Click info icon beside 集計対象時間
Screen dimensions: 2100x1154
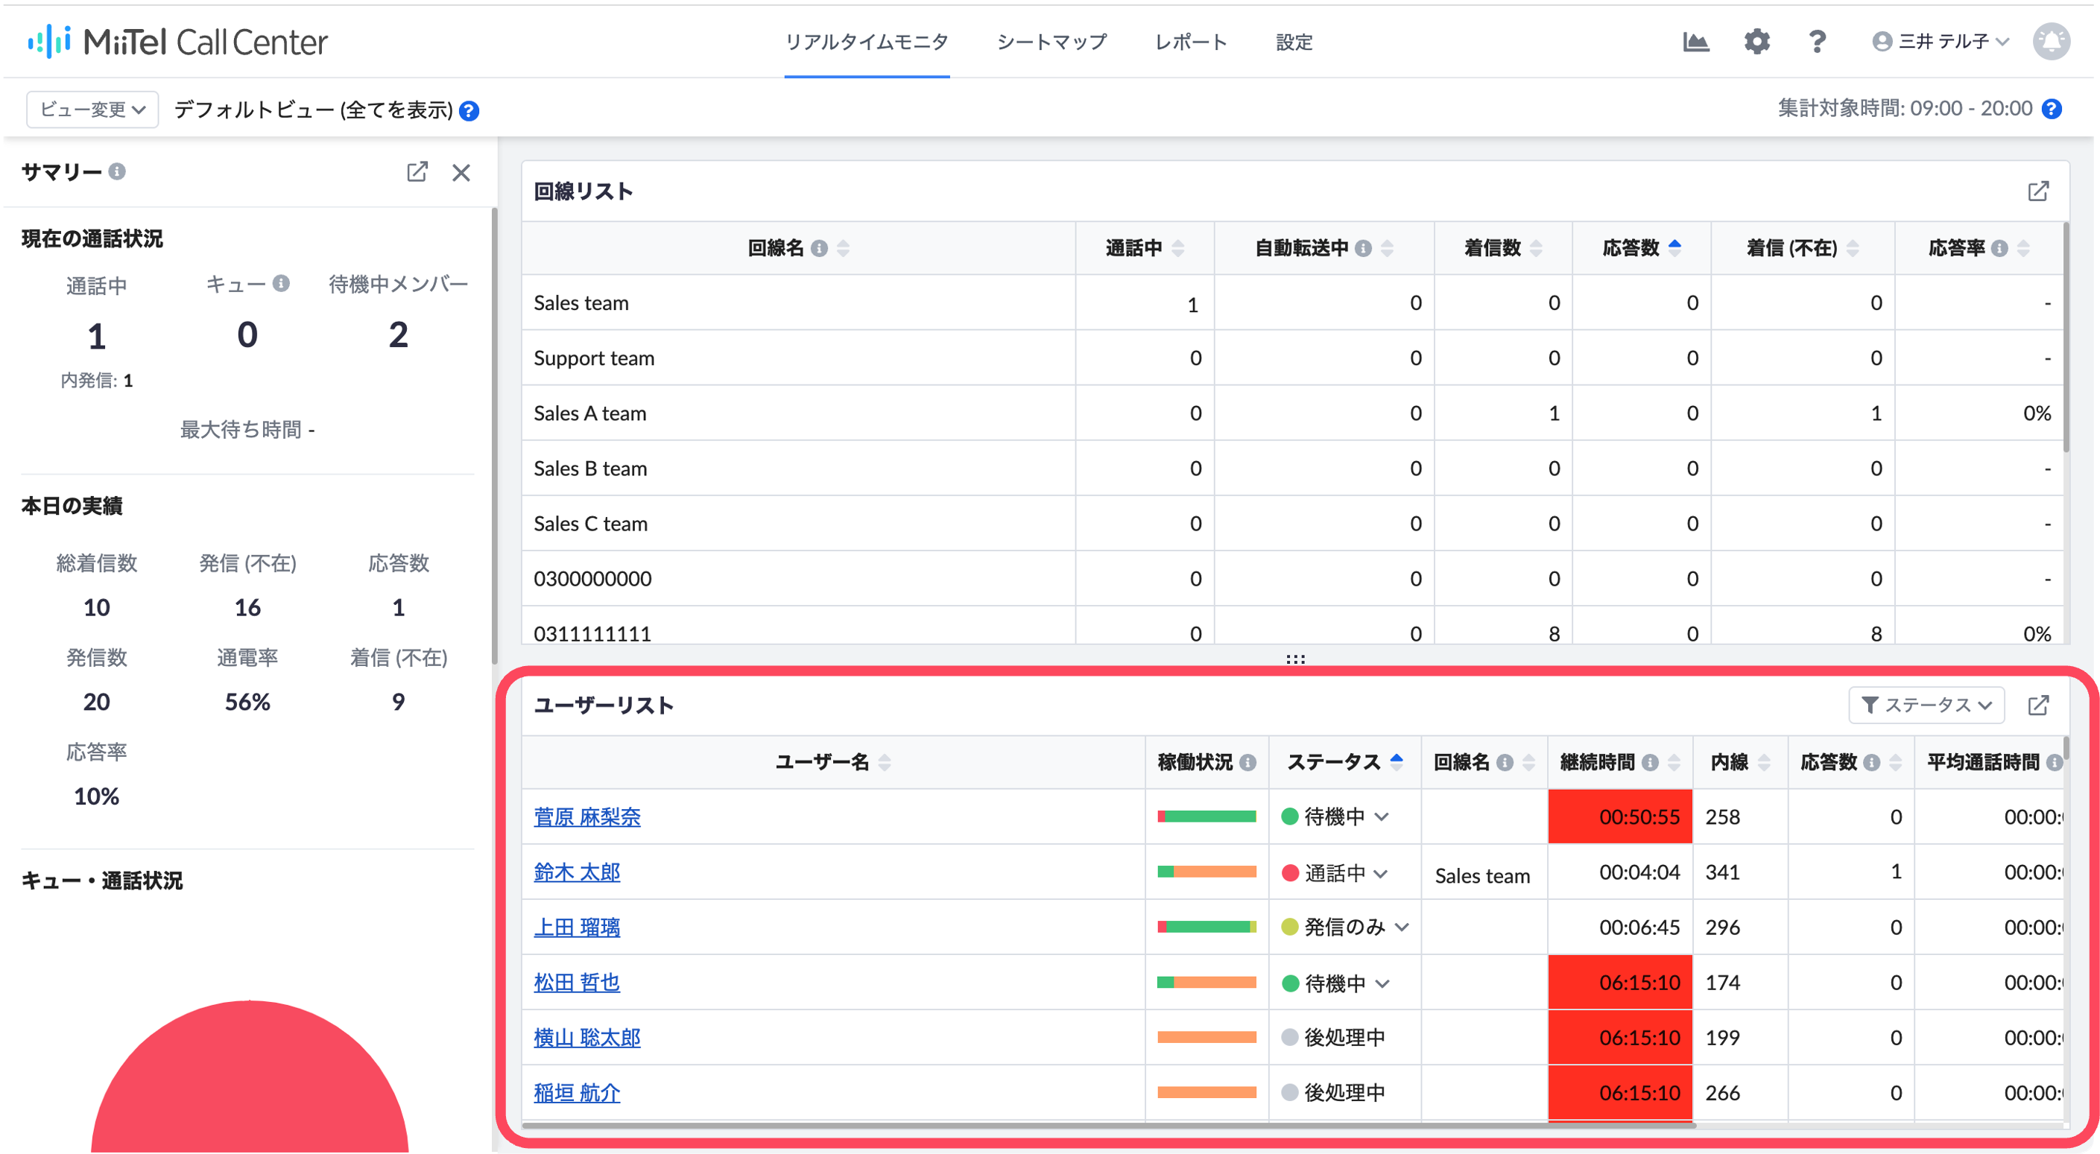pyautogui.click(x=2052, y=110)
